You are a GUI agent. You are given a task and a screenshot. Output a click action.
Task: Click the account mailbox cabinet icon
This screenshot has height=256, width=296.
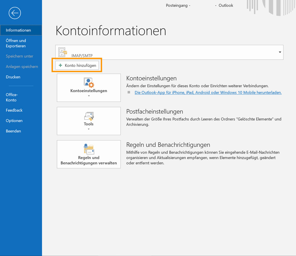(x=63, y=52)
